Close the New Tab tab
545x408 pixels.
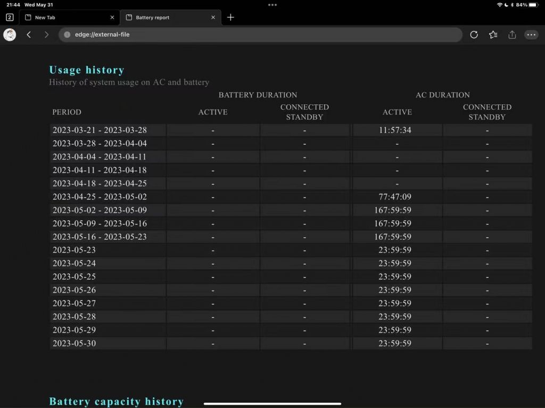[112, 18]
